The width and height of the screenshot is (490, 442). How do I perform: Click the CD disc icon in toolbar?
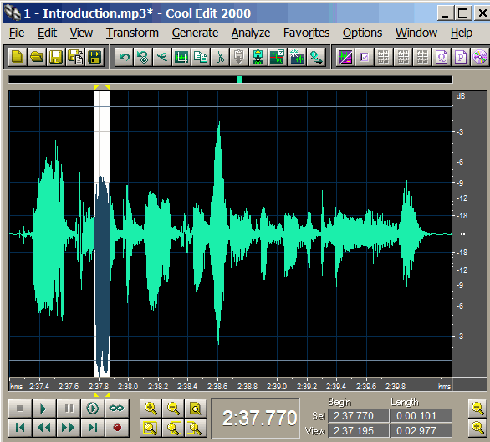point(480,57)
